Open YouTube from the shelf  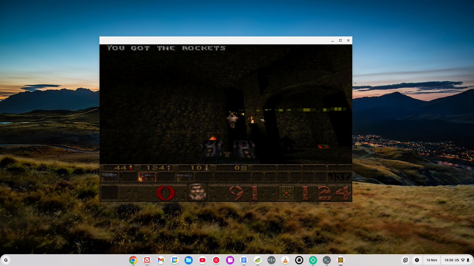pos(202,260)
